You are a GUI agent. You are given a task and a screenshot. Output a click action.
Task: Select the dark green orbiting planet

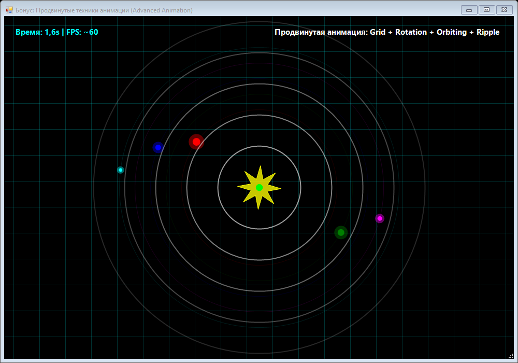tap(341, 232)
